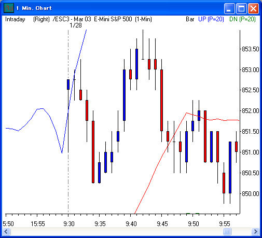Click the /ESC3 - Mar 03 symbol text

click(72, 19)
